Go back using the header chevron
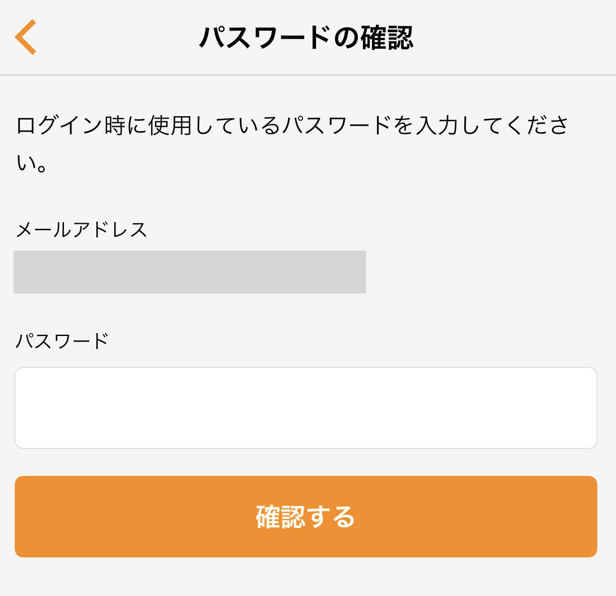The height and width of the screenshot is (596, 616). click(x=25, y=37)
